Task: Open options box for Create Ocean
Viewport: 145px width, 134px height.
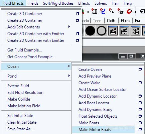Action: (x=140, y=70)
